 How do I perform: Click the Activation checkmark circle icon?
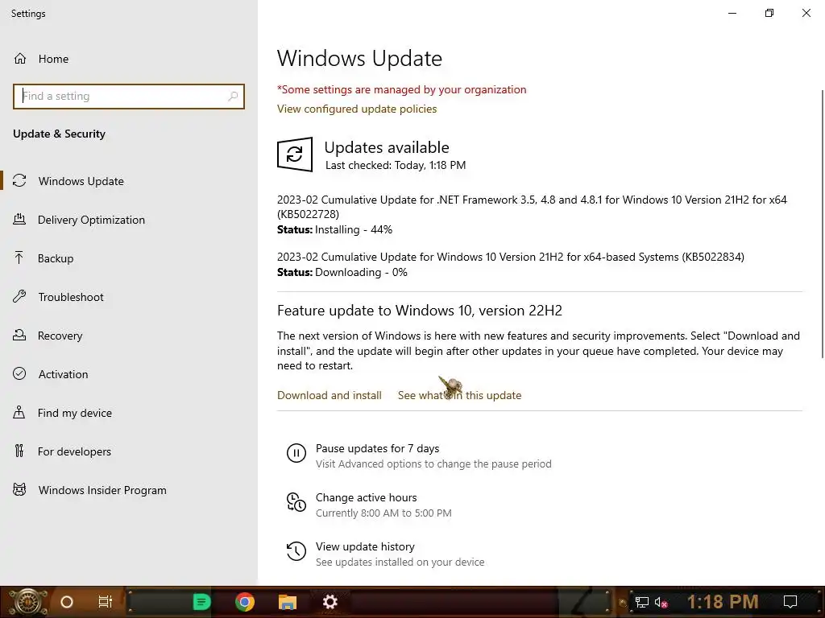click(x=19, y=373)
